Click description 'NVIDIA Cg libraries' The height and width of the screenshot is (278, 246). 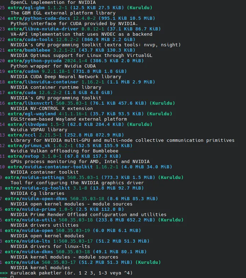[38, 194]
